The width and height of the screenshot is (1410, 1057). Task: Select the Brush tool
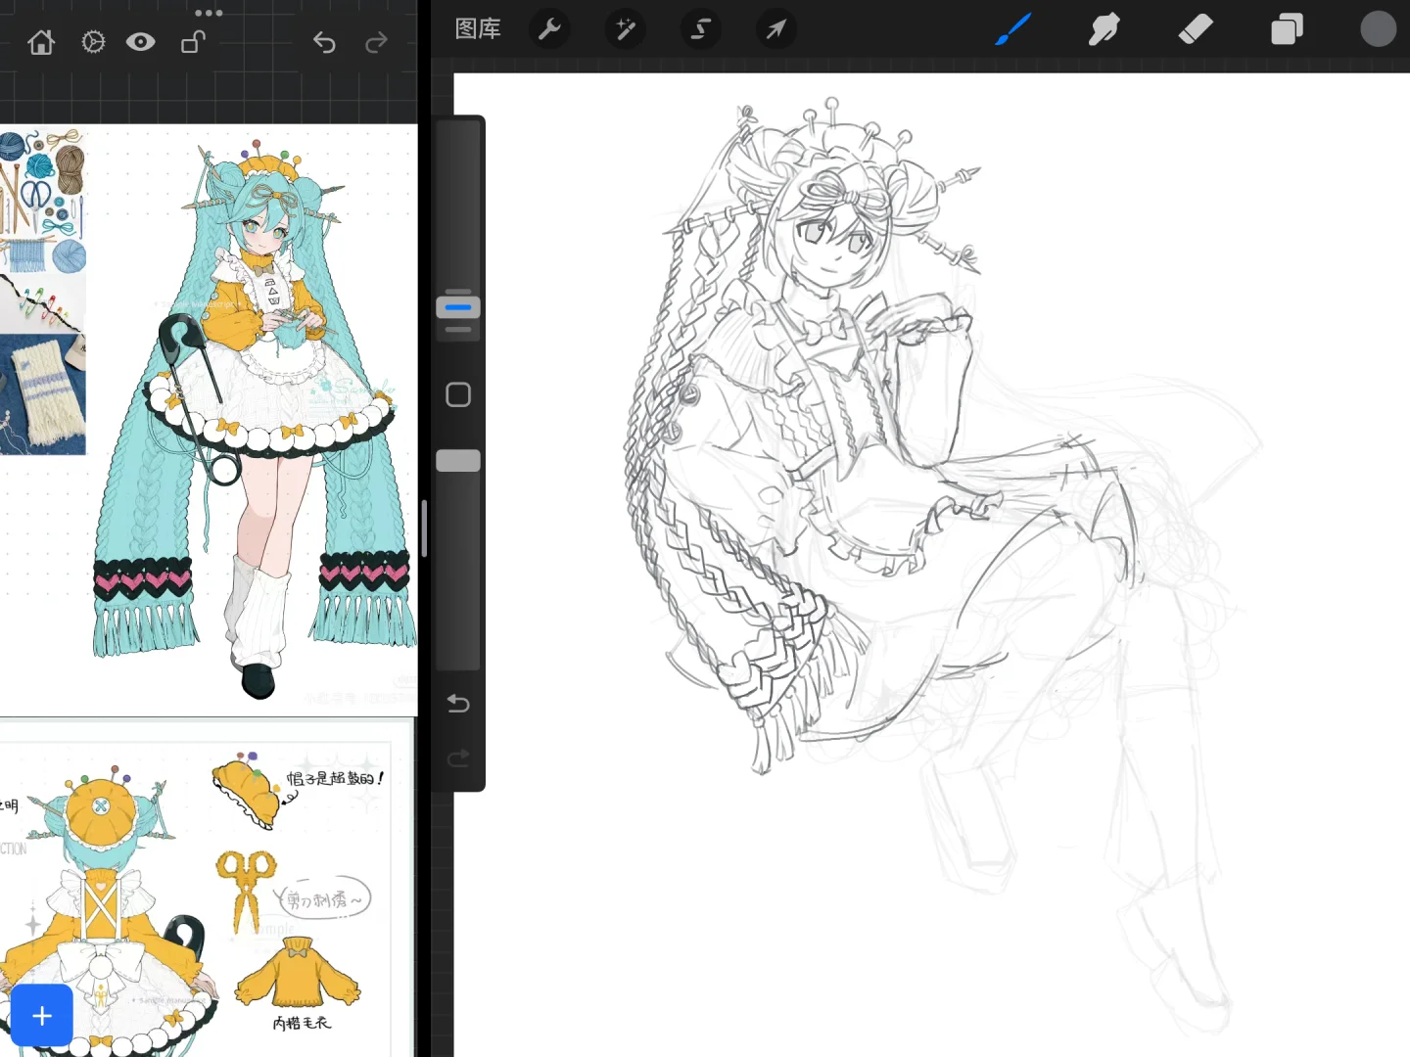1013,29
